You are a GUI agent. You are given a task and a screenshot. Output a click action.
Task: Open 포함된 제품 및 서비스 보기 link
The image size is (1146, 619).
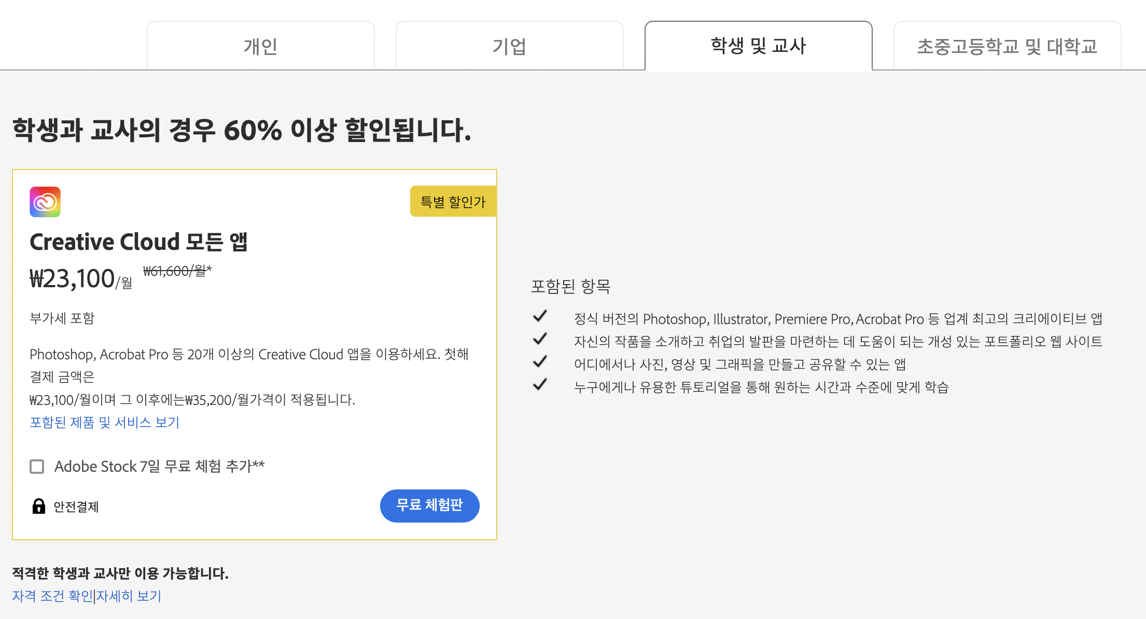point(104,423)
